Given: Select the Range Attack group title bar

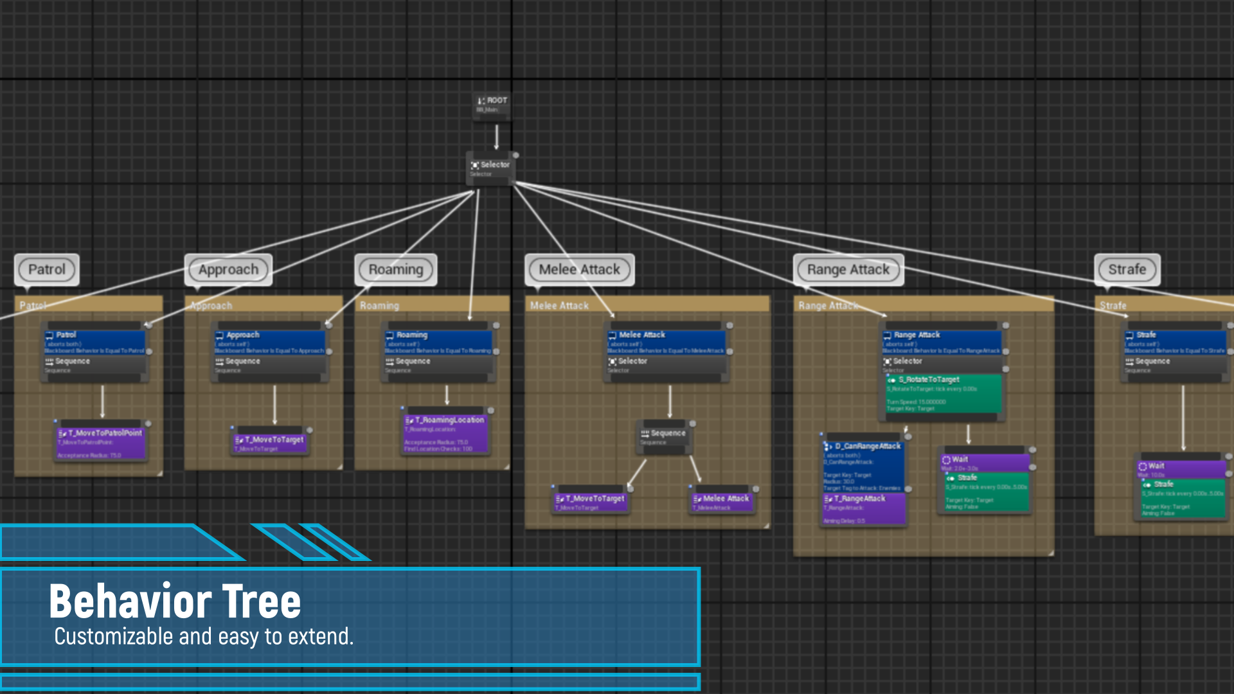Looking at the screenshot, I should tap(829, 305).
